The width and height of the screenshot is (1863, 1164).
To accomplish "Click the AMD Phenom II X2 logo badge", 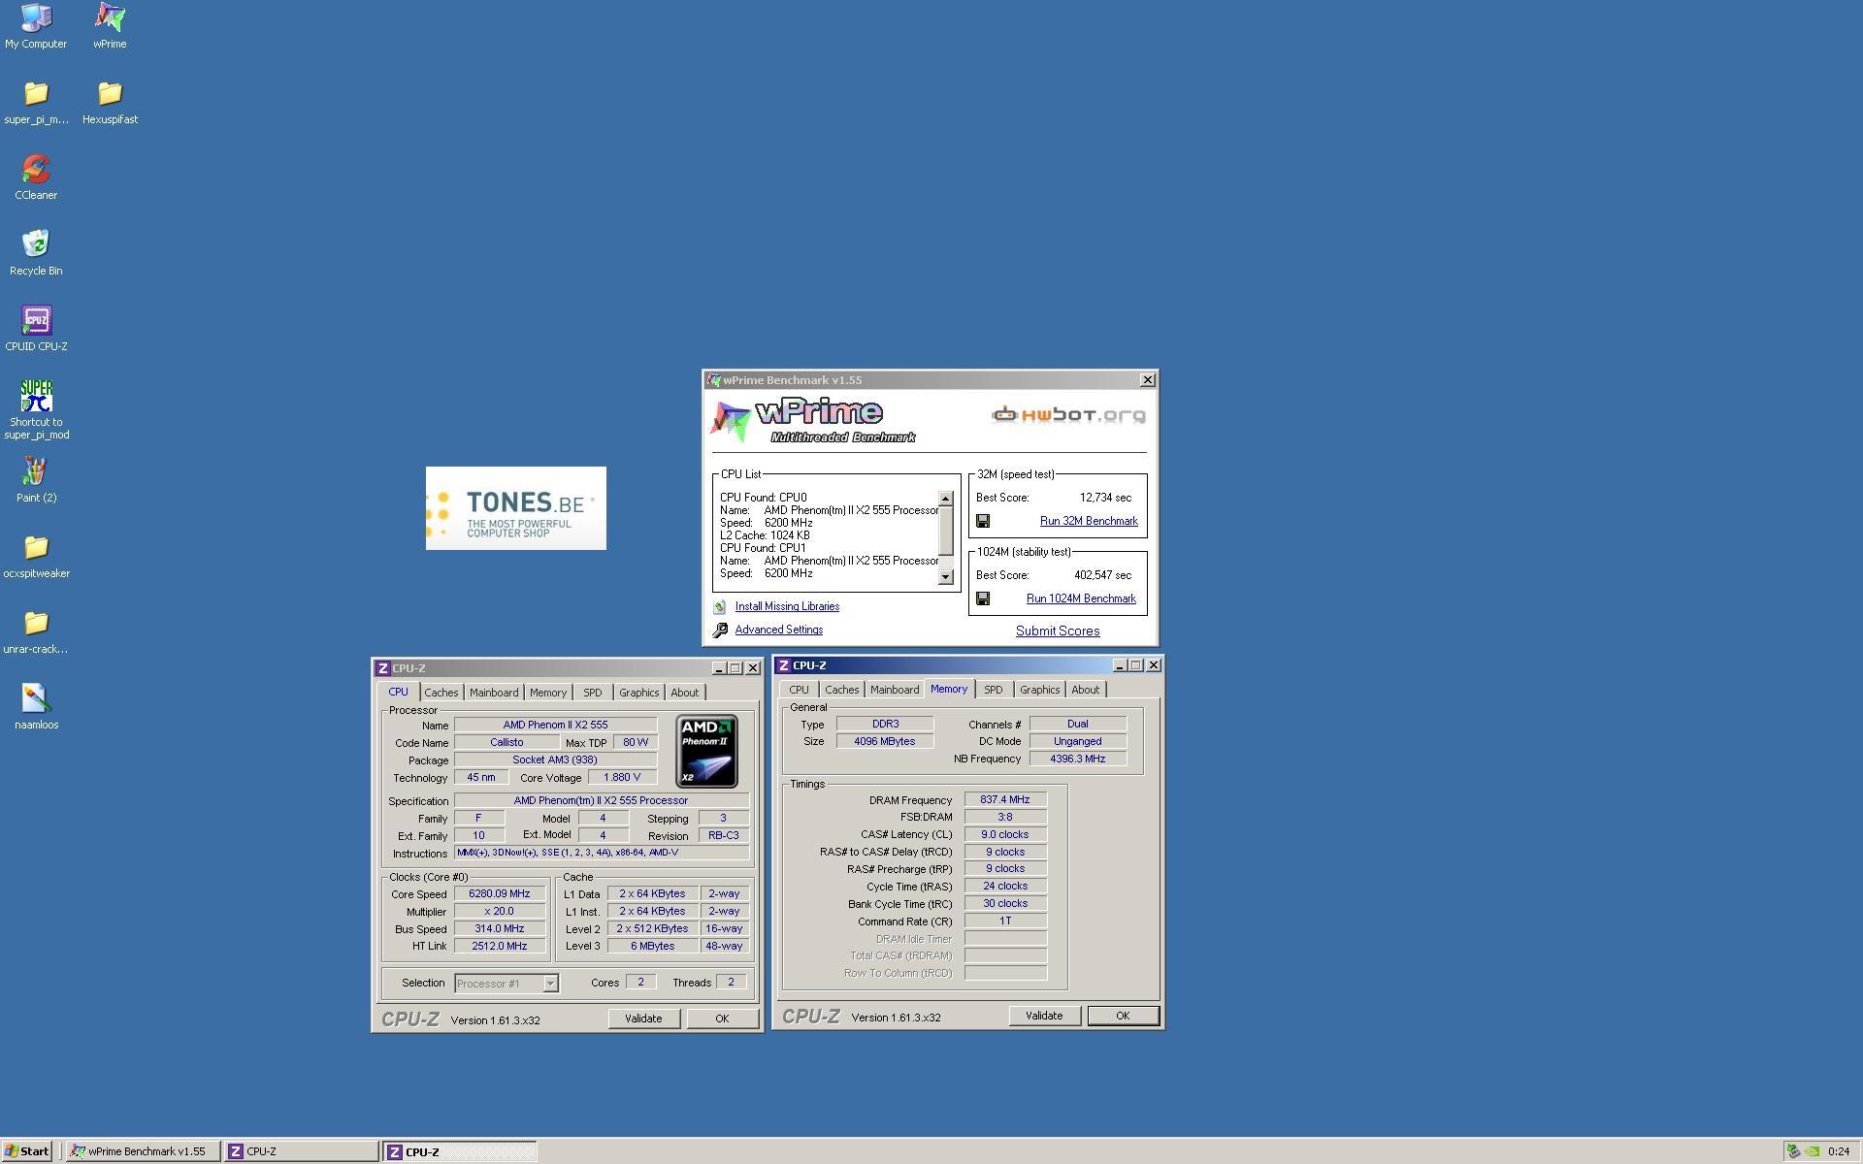I will (x=706, y=751).
